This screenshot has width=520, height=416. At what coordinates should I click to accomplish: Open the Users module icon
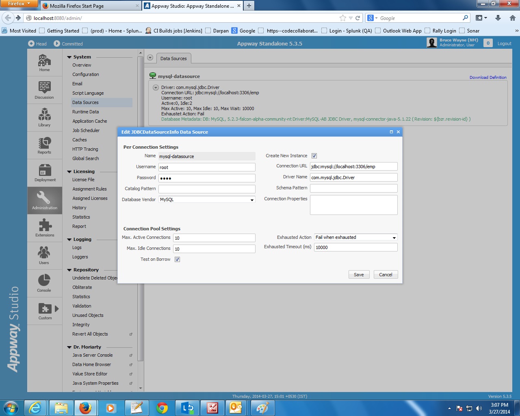44,253
